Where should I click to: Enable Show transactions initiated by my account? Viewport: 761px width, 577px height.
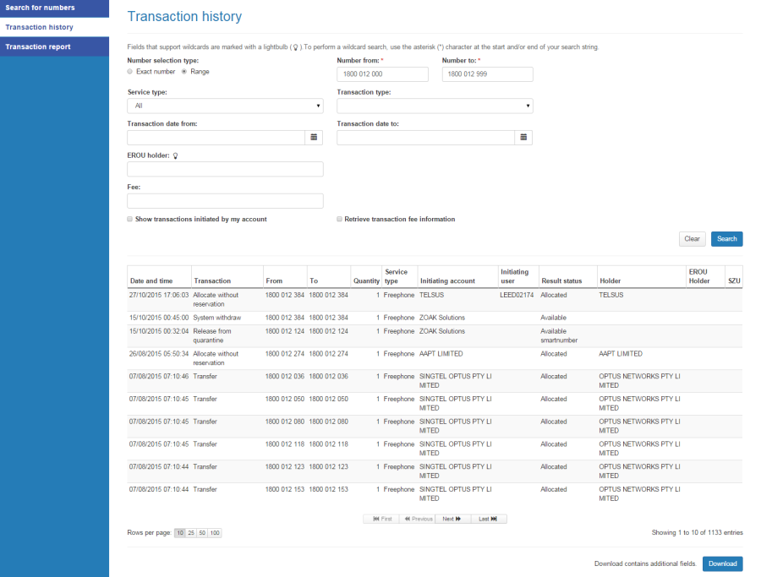coord(129,219)
